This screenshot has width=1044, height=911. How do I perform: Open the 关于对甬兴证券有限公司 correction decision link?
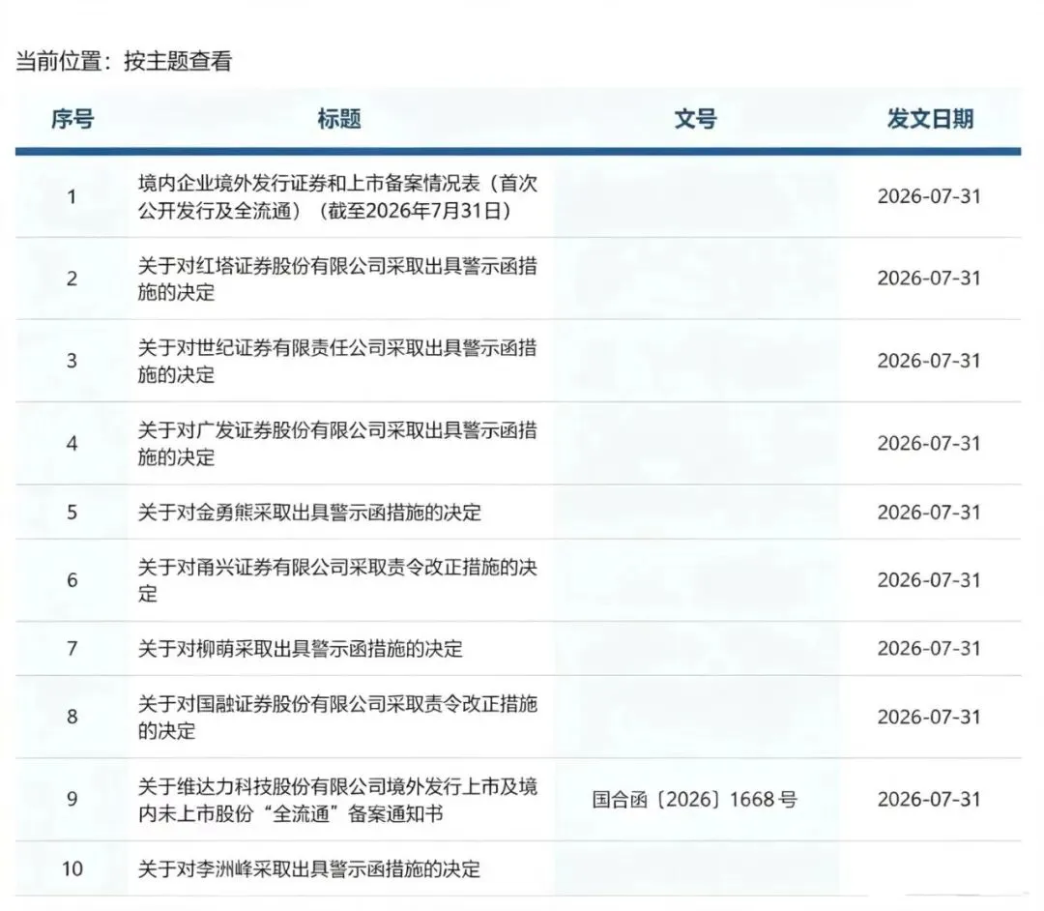337,580
